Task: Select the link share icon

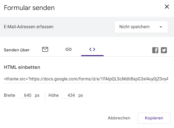Action: pos(68,49)
